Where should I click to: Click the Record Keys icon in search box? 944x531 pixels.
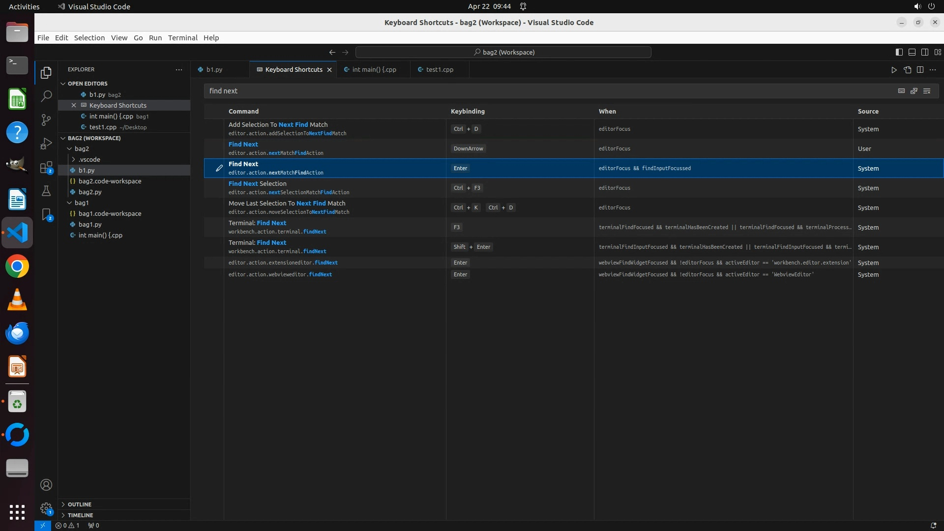coord(901,91)
